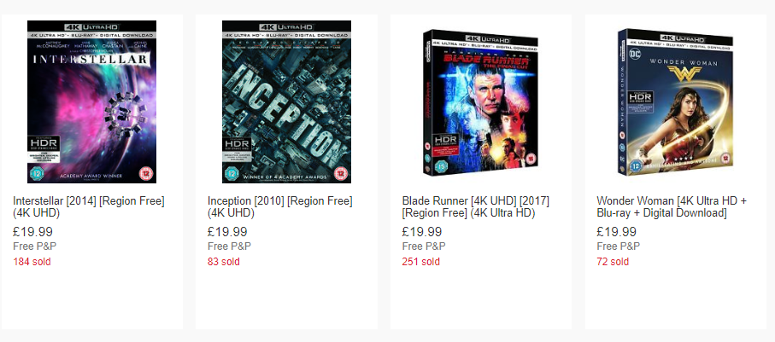Select the 184 sold label
Screen dimensions: 775x342
pyautogui.click(x=32, y=262)
